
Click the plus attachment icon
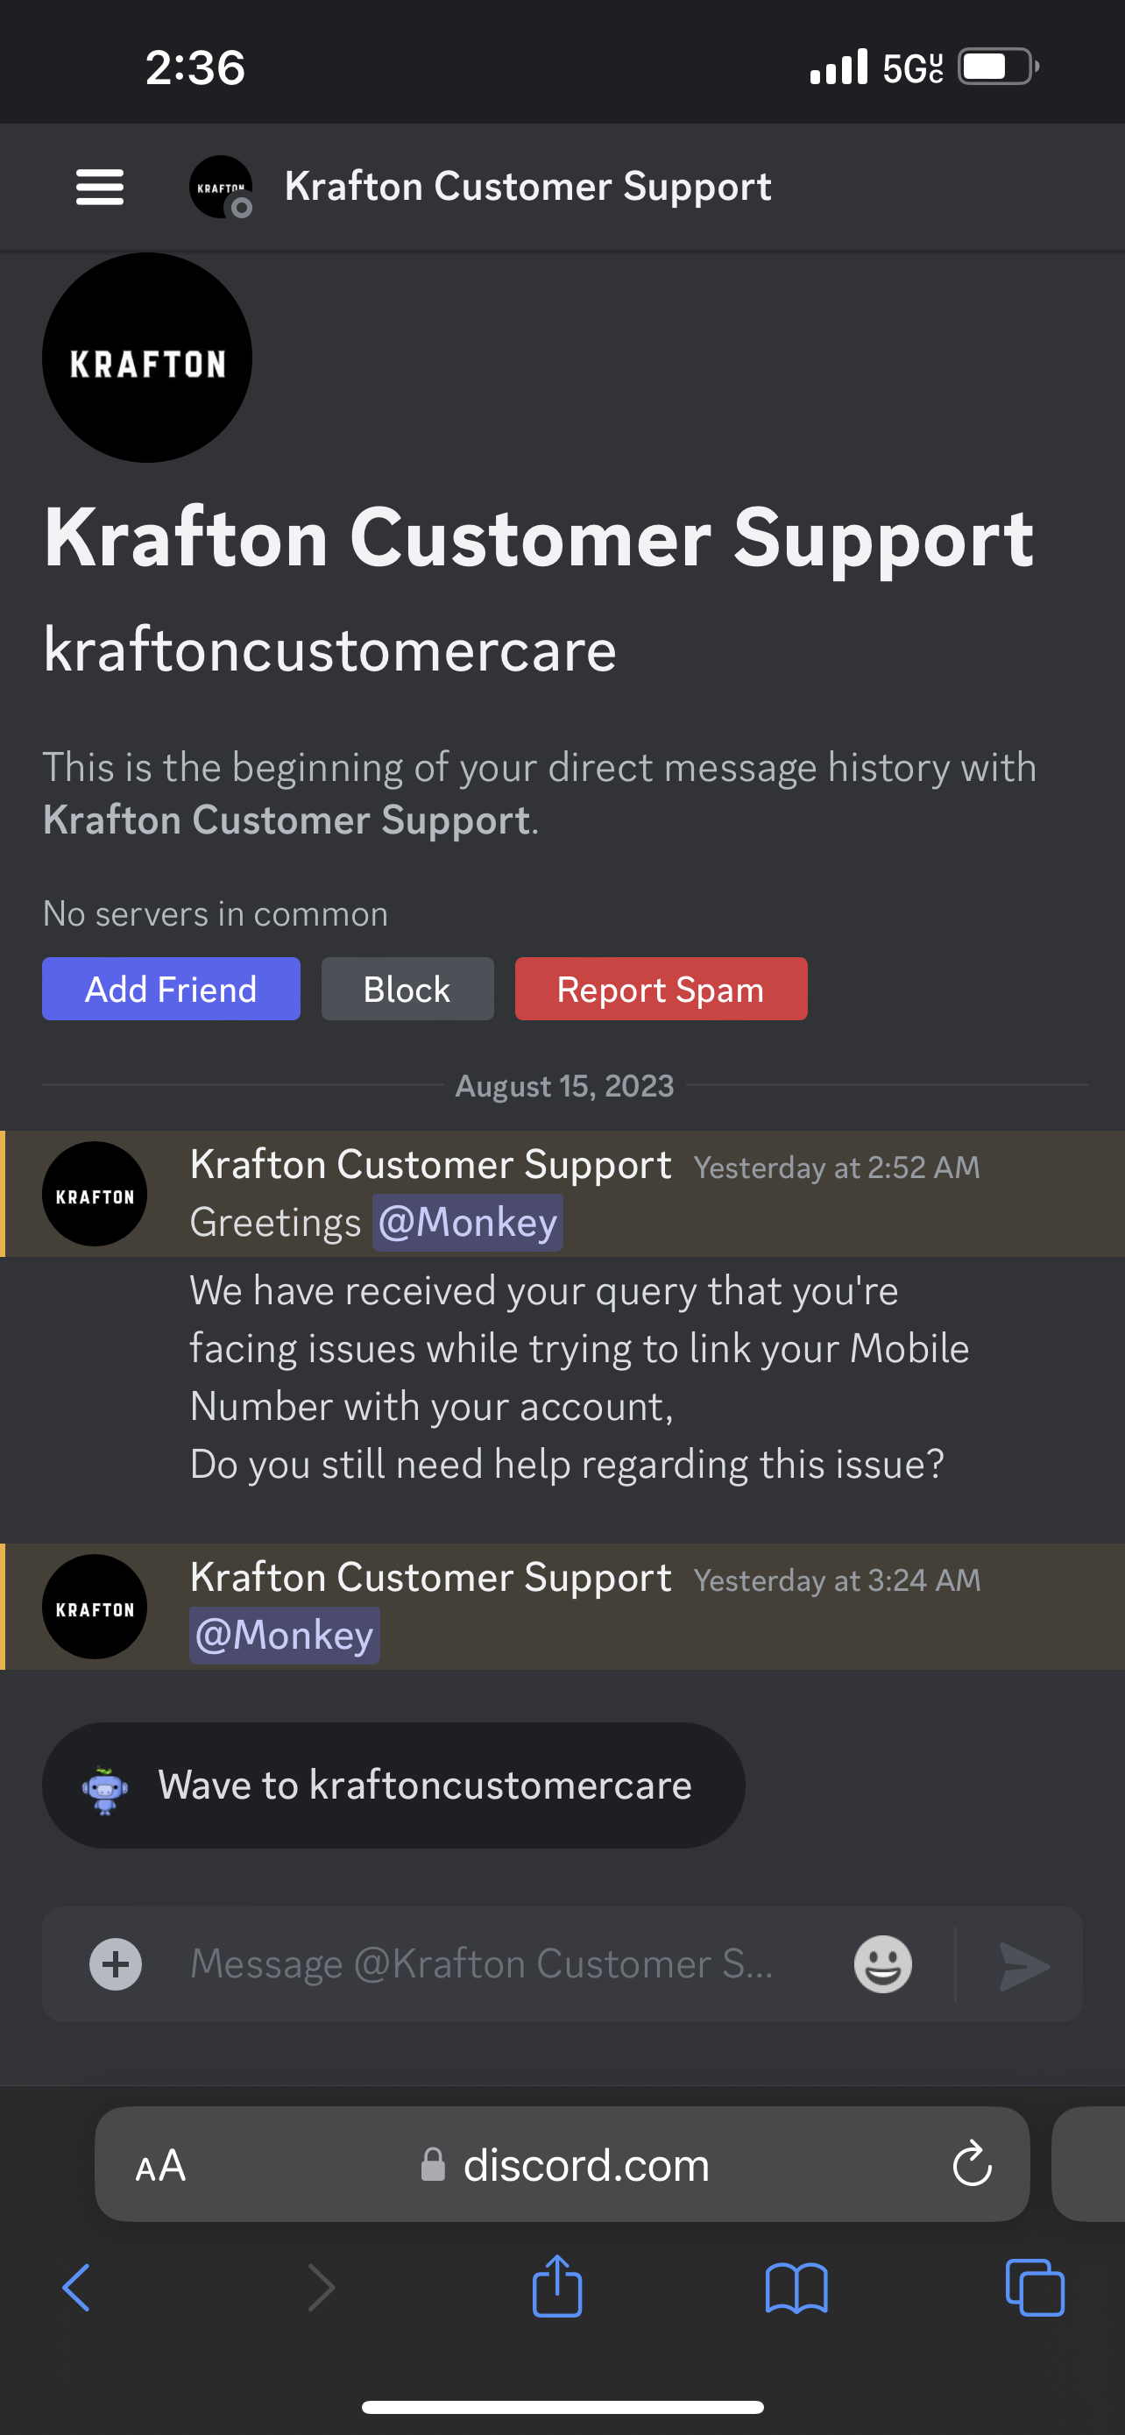pyautogui.click(x=116, y=1964)
